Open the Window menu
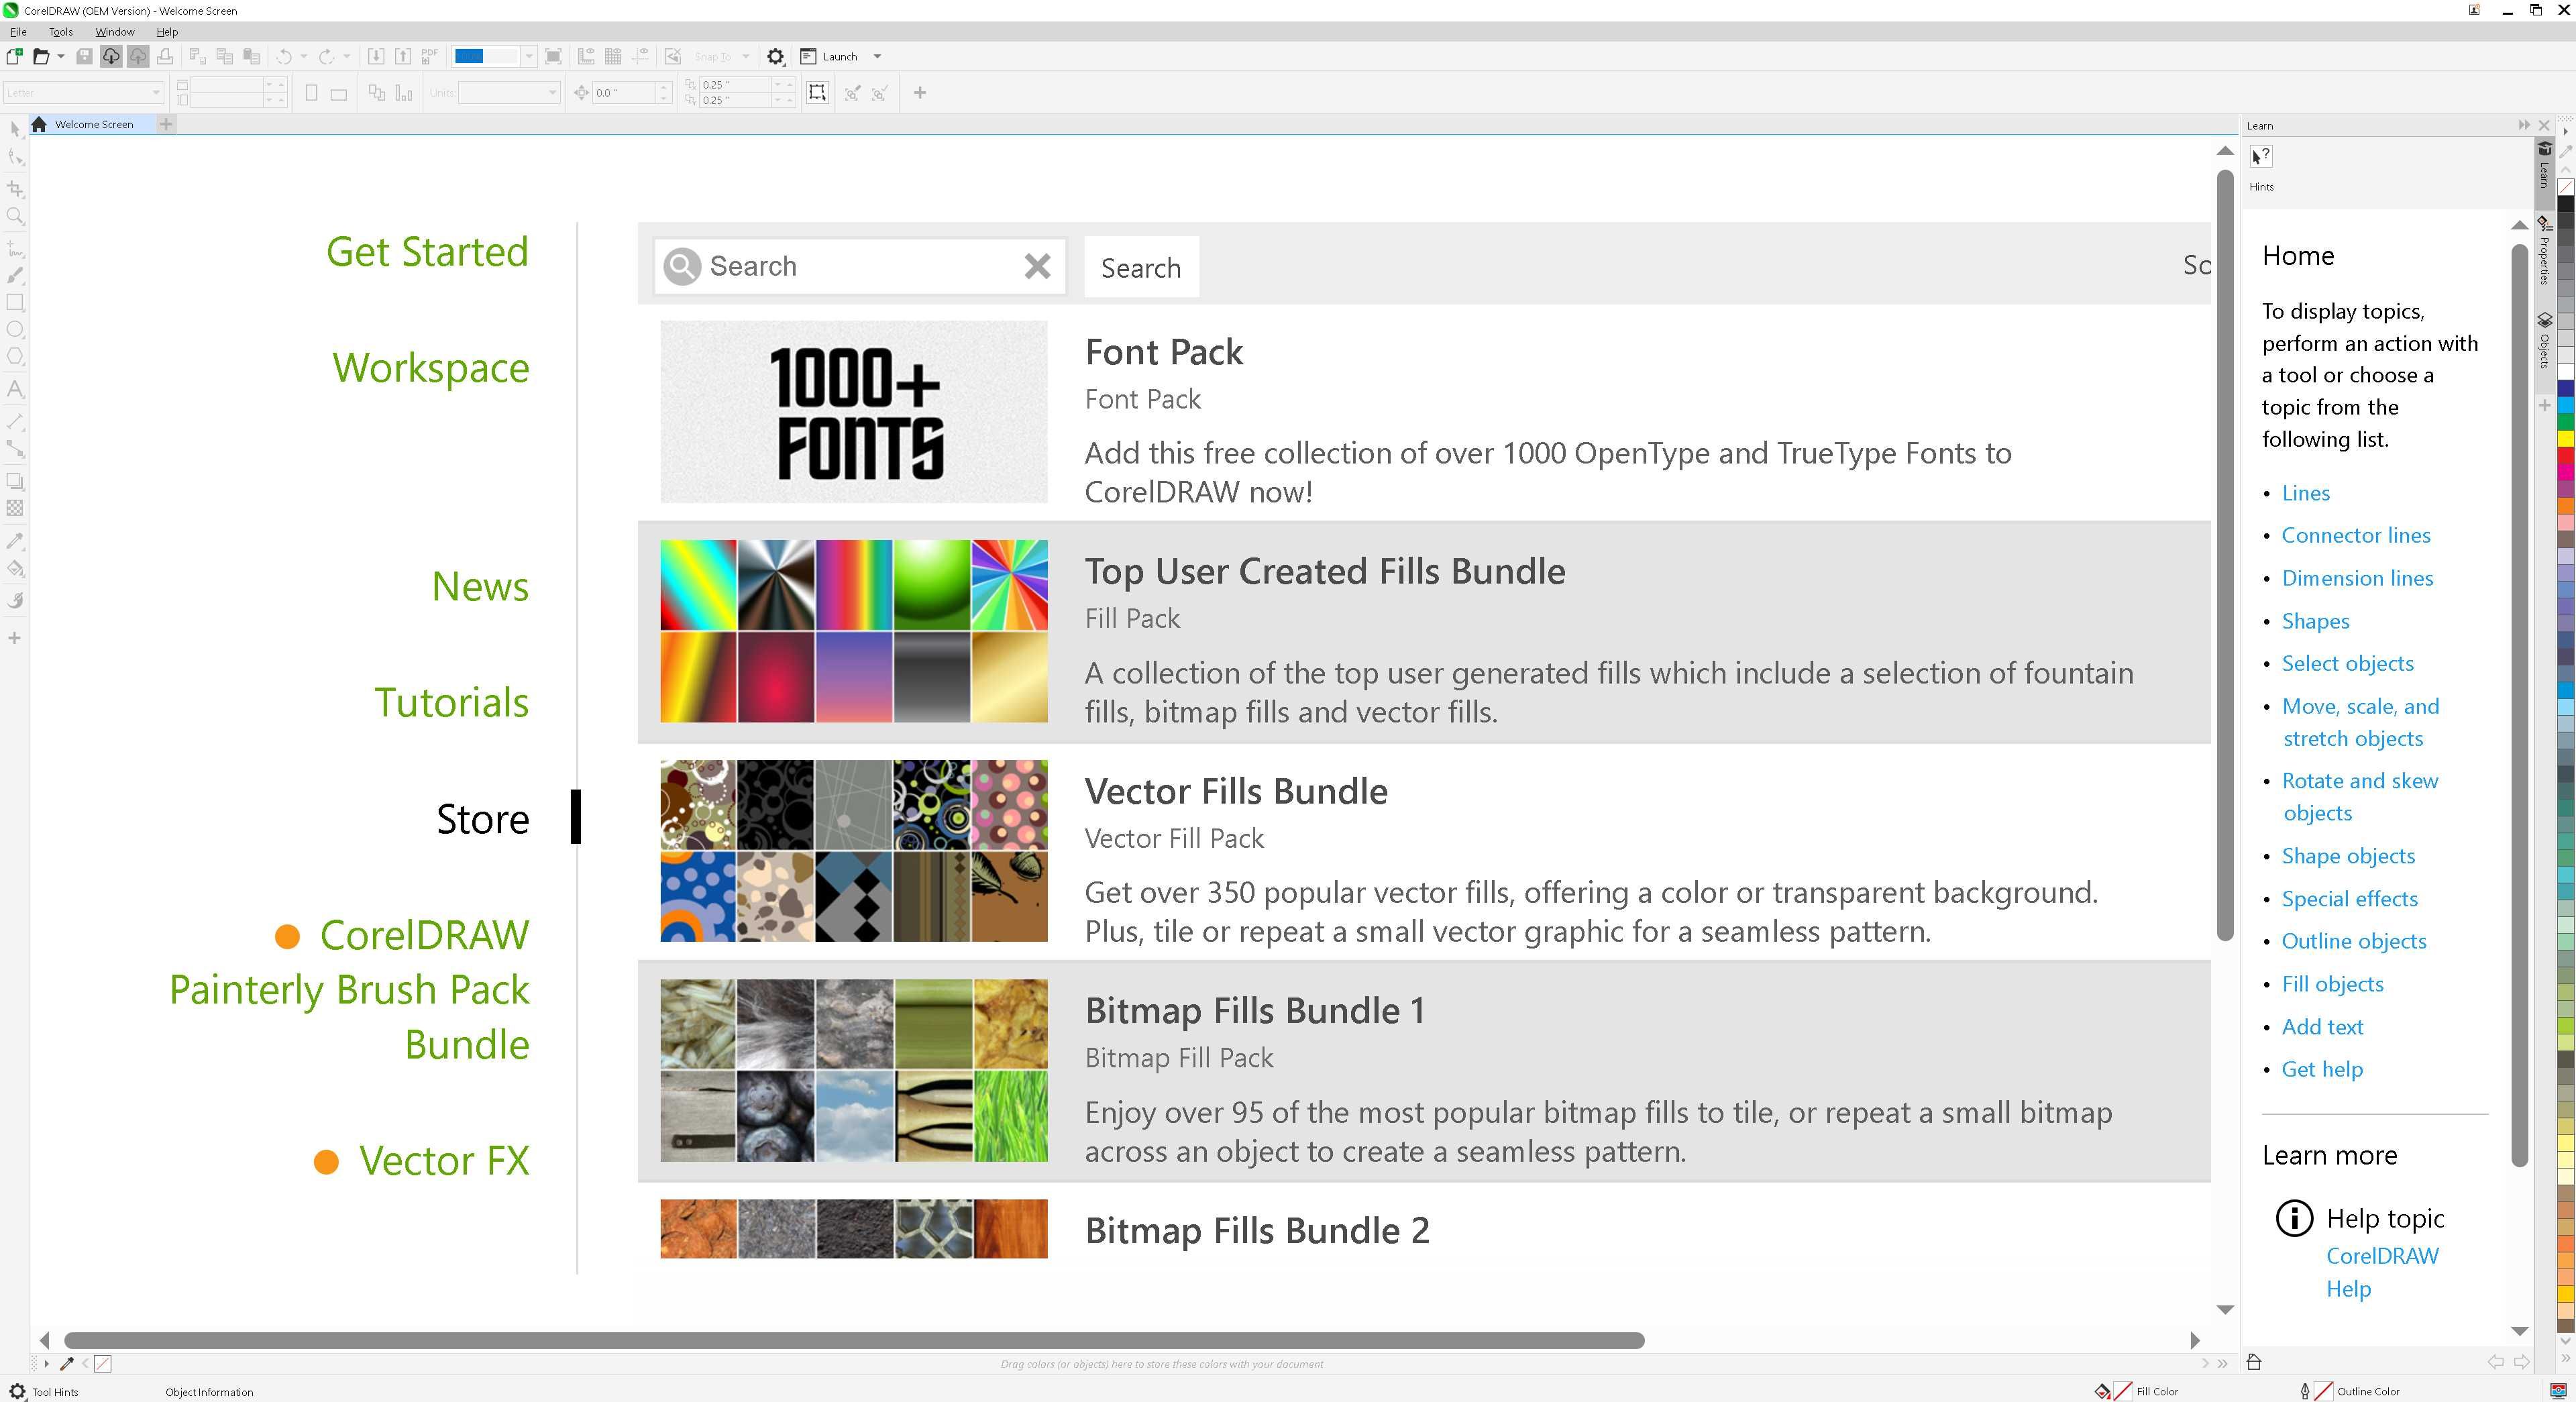The height and width of the screenshot is (1402, 2576). 114,32
